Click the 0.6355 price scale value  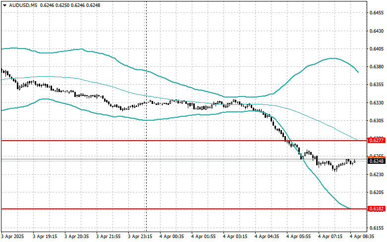(x=377, y=85)
